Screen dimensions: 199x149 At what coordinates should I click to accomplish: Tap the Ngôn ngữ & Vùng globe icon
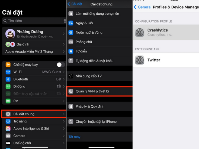coord(71,33)
